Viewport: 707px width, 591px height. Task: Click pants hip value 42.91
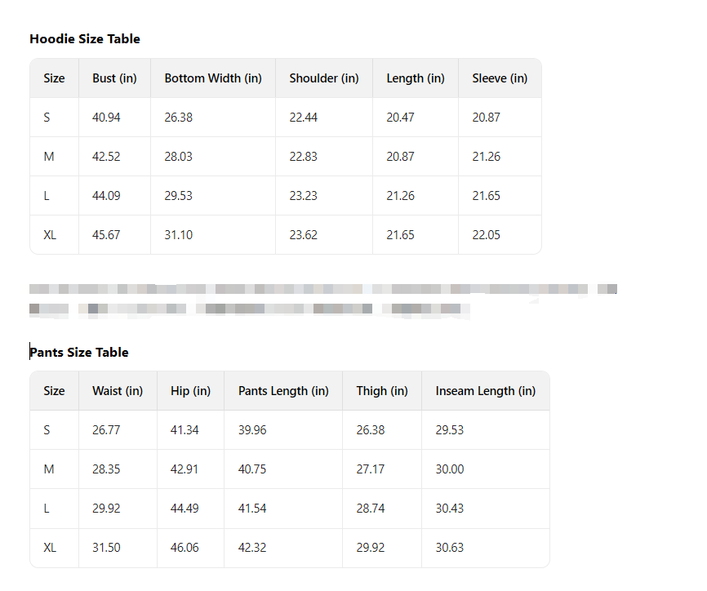point(185,469)
